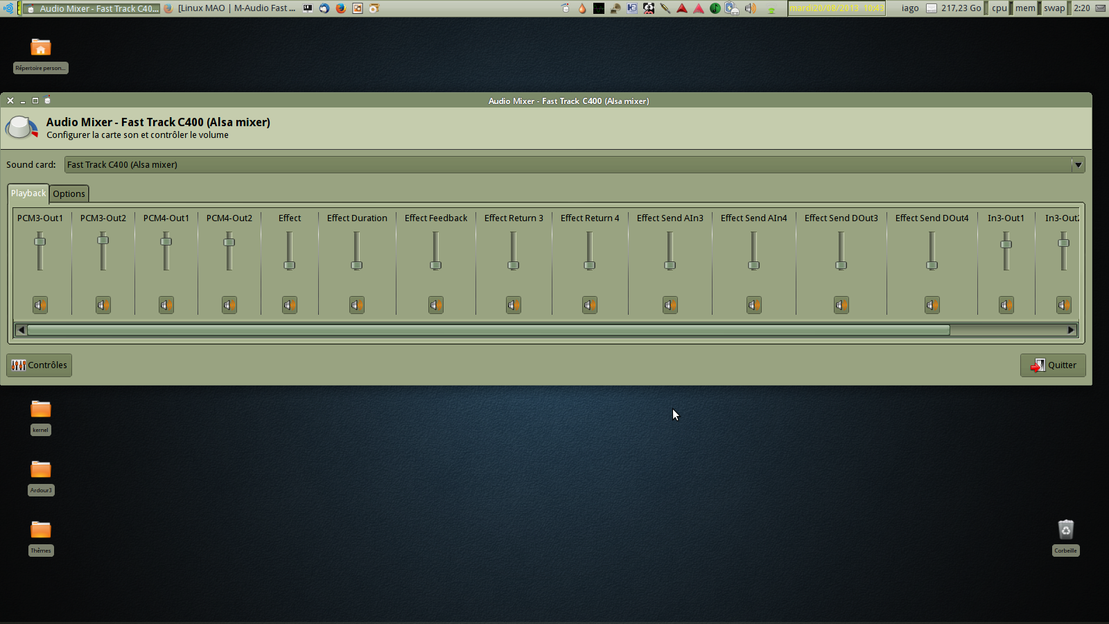Mute the Effect Return 3 channel
Screen dimensions: 1109x624
[x=514, y=305]
